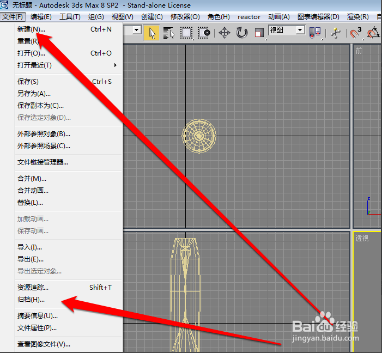Open the 编辑(E) menu

tap(41, 17)
